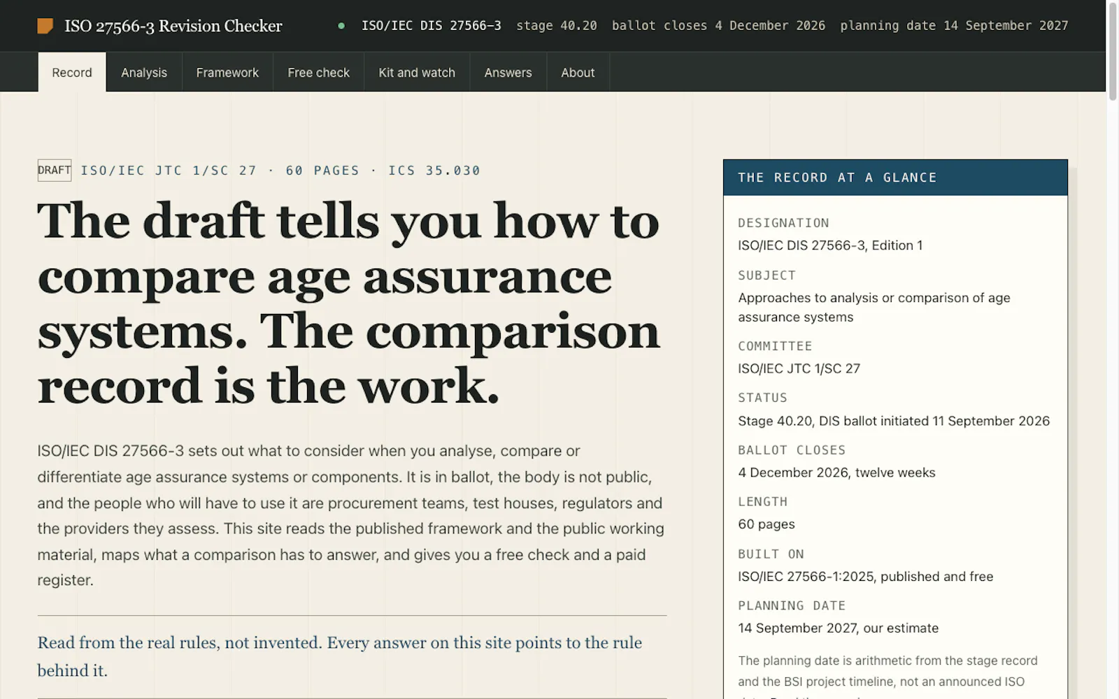The height and width of the screenshot is (699, 1119).
Task: Click the 'Read from the real rules' statement
Action: click(x=339, y=656)
